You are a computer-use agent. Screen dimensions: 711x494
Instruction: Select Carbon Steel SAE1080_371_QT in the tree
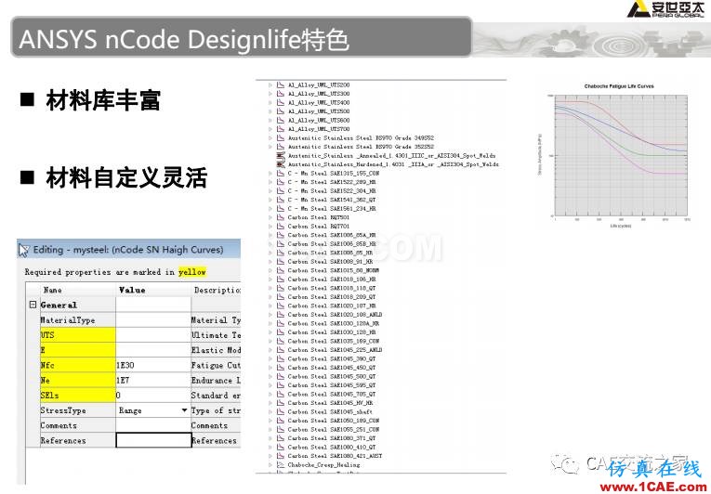[x=332, y=438]
